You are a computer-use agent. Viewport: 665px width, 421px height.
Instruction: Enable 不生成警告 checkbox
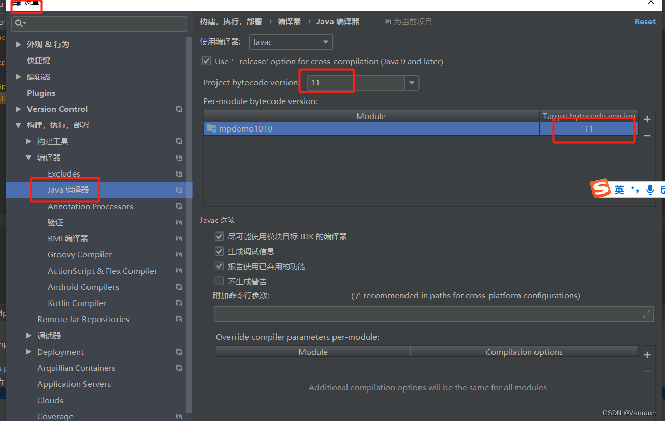[219, 281]
